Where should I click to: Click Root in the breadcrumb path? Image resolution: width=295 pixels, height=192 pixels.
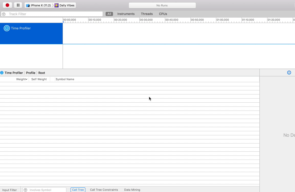pos(41,73)
